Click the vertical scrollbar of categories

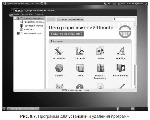pos(135,45)
